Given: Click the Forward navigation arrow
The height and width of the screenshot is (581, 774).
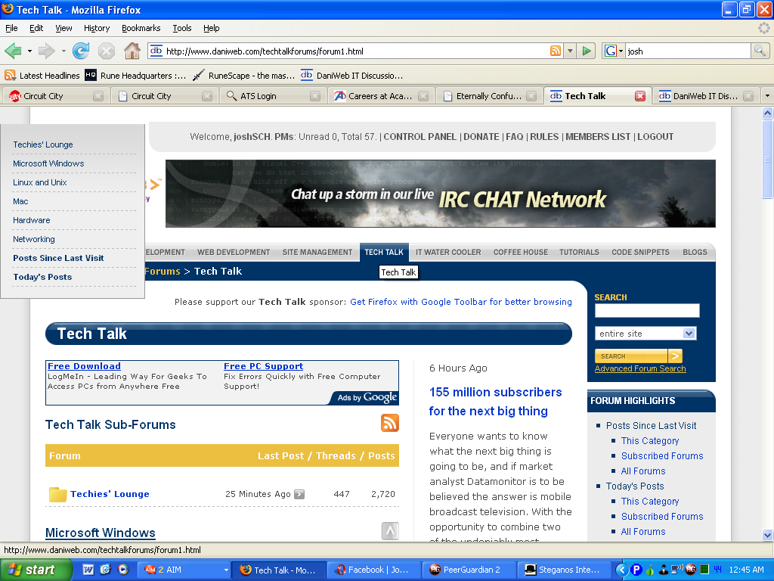Looking at the screenshot, I should tap(46, 51).
